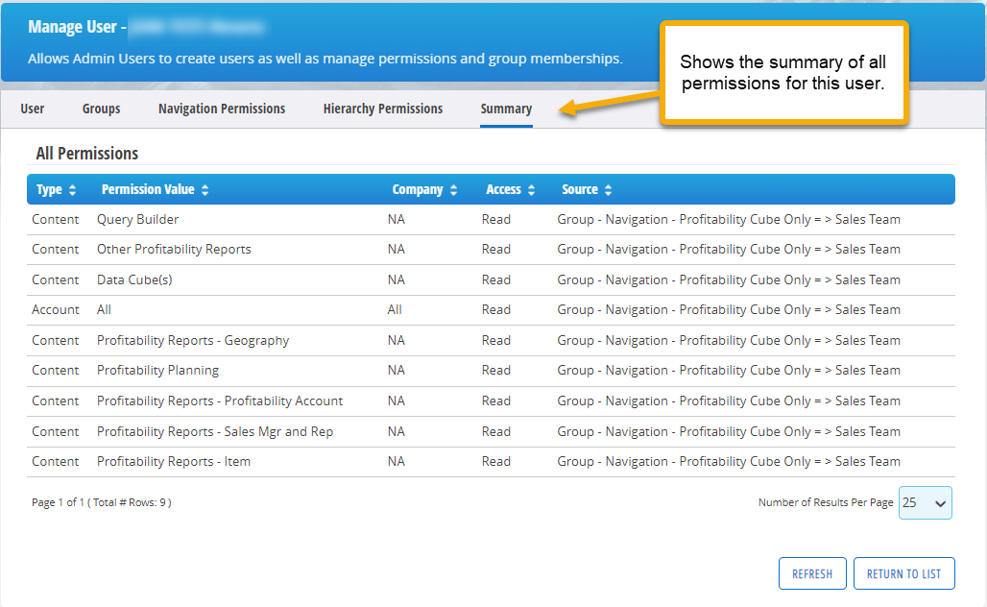Image resolution: width=987 pixels, height=607 pixels.
Task: Click Return To List button
Action: point(903,573)
